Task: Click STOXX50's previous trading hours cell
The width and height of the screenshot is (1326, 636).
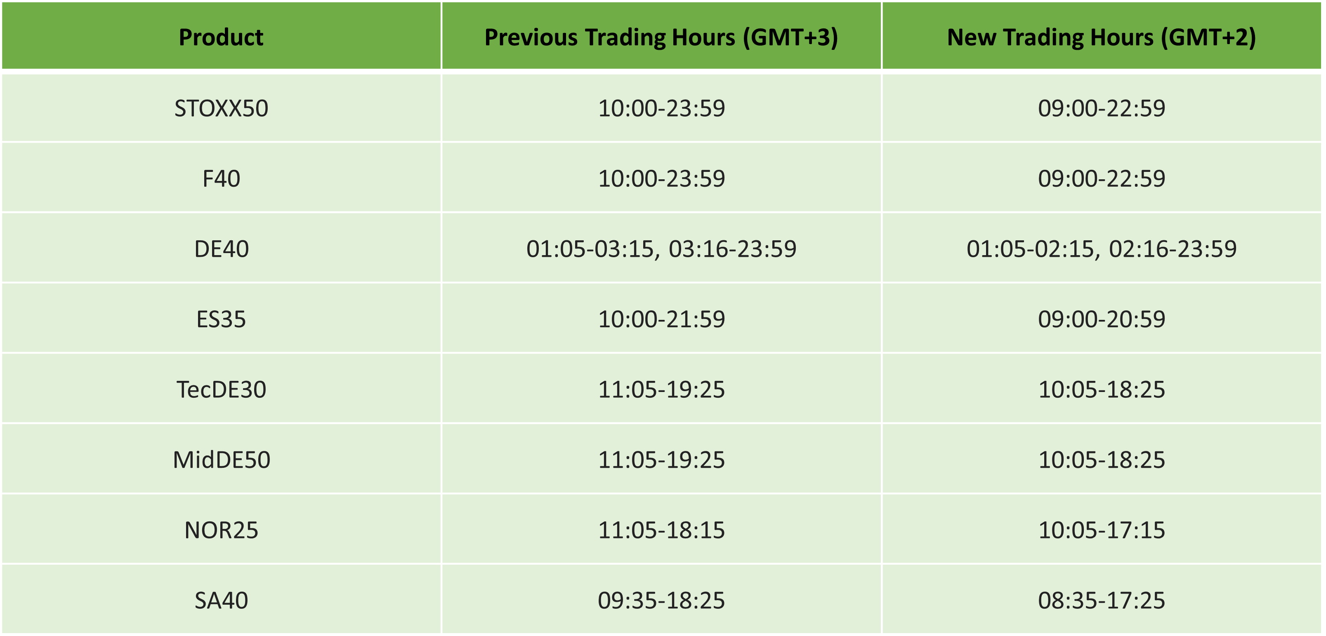Action: 661,108
